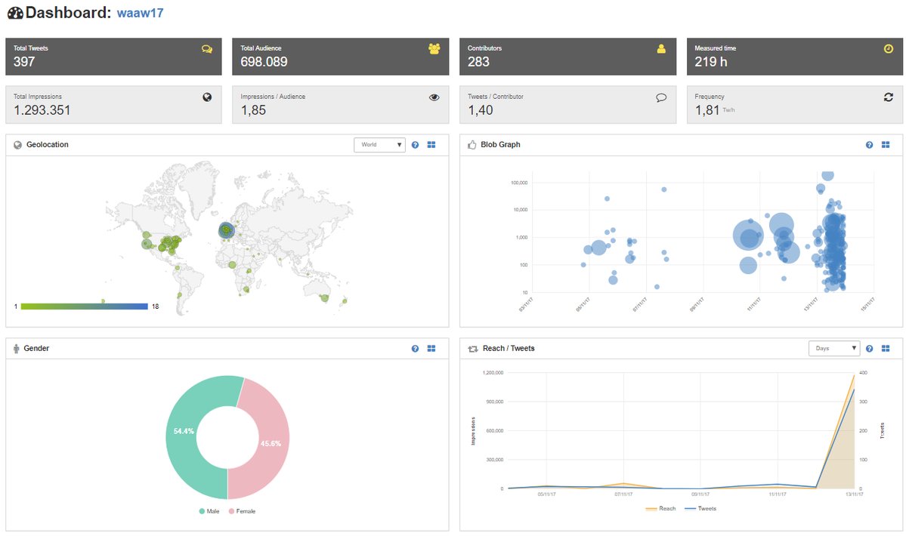Click the Gender panel grid layout icon
Image resolution: width=906 pixels, height=536 pixels.
click(431, 349)
